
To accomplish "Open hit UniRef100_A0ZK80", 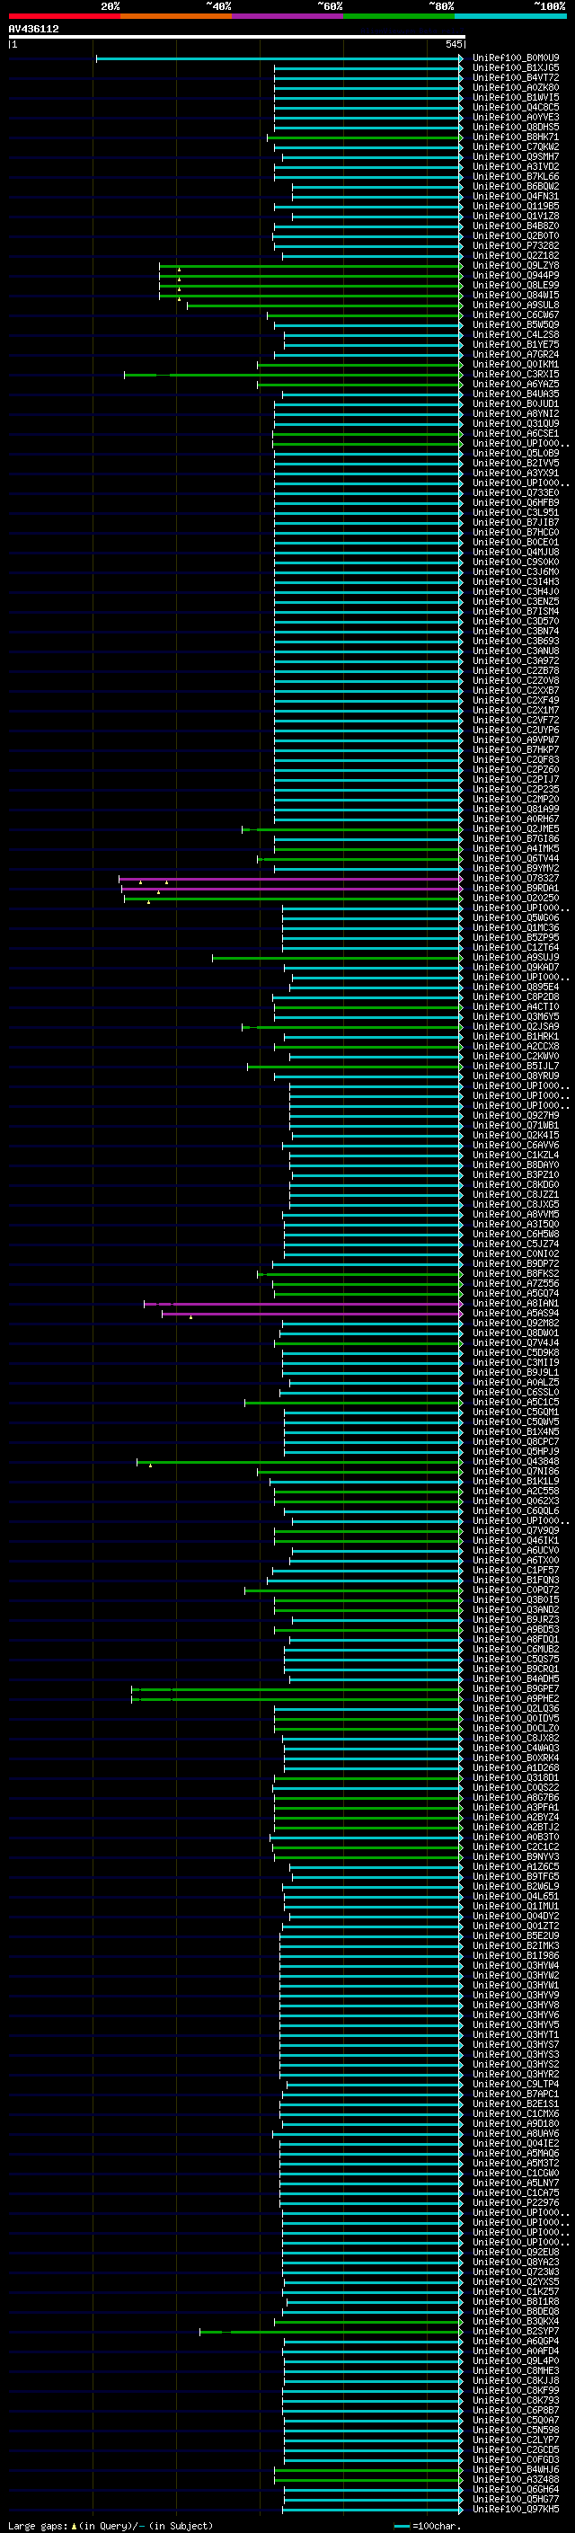I will pos(515,87).
